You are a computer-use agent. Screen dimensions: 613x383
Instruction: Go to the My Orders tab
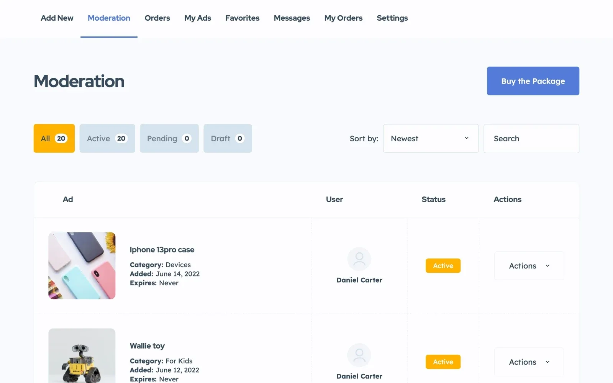343,18
